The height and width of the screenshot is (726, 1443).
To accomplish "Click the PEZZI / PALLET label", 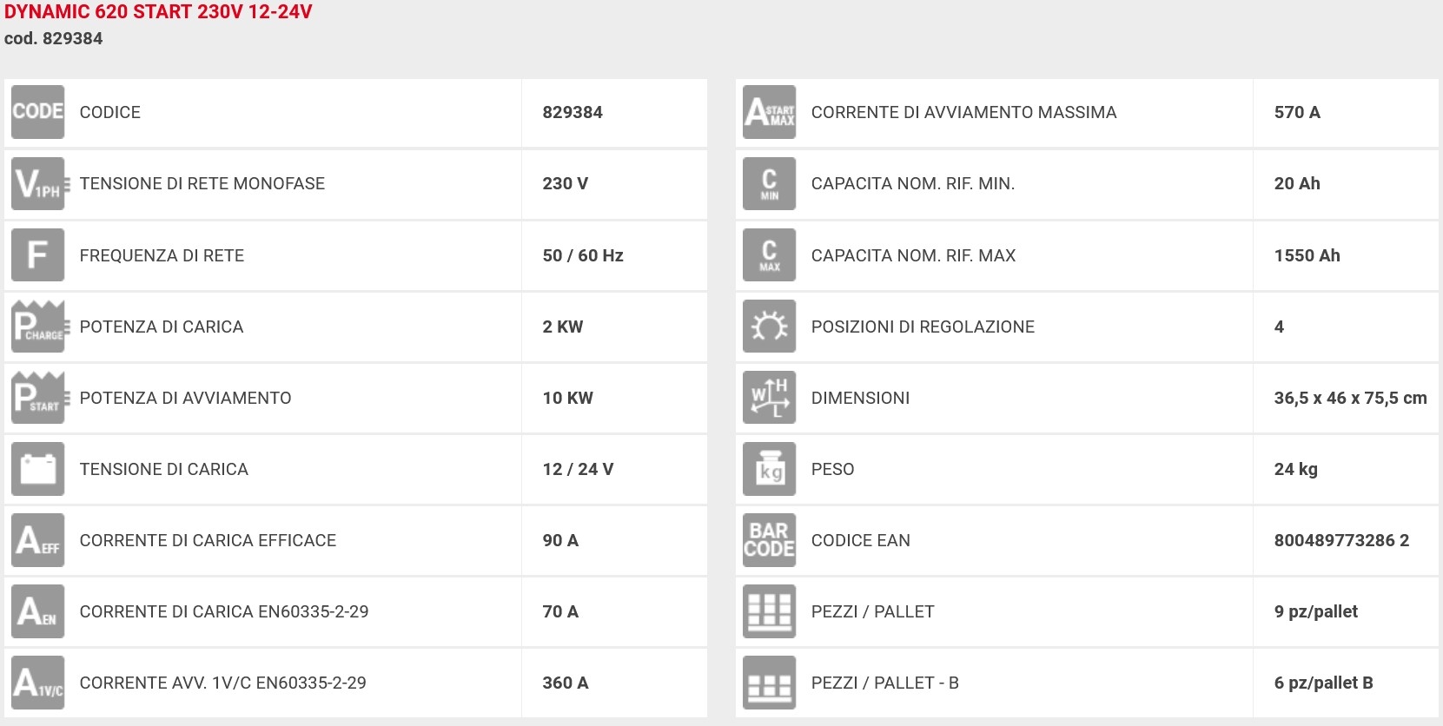I will pos(873,611).
